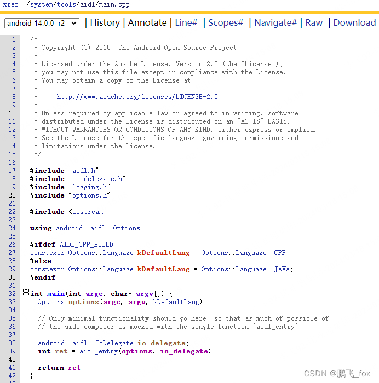The image size is (379, 383).
Task: Open the Raw file view
Action: 314,23
